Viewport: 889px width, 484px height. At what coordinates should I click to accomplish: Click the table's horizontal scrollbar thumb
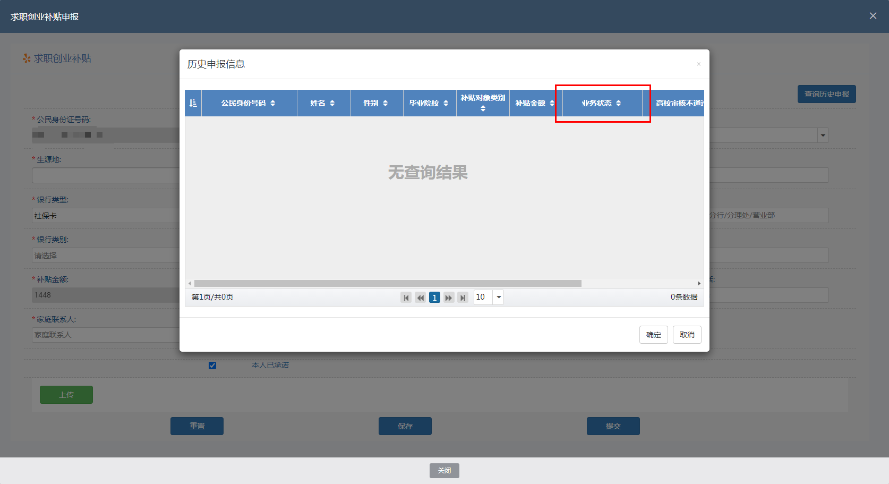pyautogui.click(x=388, y=283)
